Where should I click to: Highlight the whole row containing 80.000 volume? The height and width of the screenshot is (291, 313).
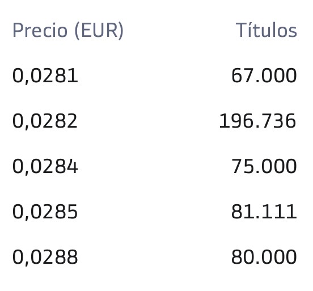pyautogui.click(x=154, y=257)
